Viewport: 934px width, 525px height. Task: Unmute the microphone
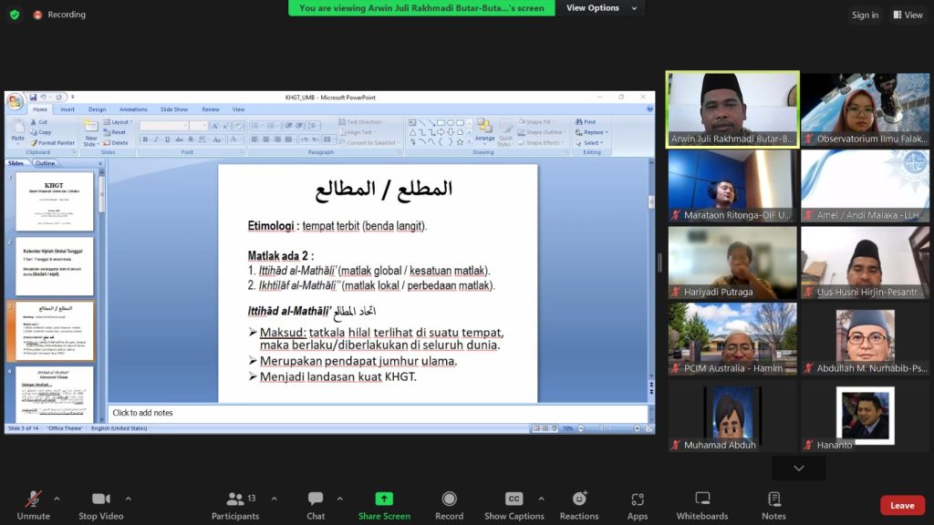(x=34, y=505)
